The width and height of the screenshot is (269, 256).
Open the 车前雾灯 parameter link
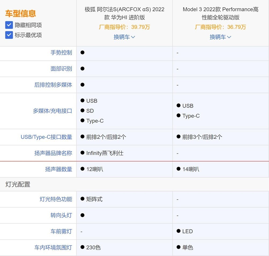pos(61,231)
